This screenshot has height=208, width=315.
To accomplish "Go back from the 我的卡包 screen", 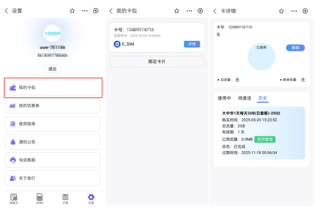I will click(x=111, y=11).
